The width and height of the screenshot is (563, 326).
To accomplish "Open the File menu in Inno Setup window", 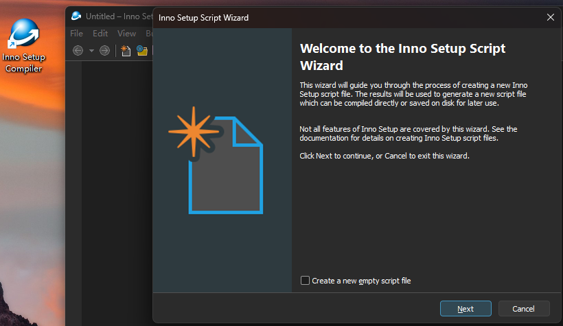I will click(76, 34).
